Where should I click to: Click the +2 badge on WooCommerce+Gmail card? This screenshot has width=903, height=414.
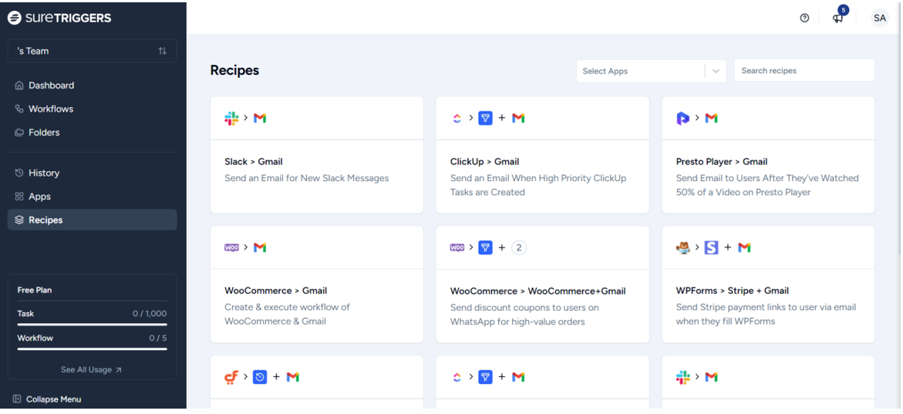coord(519,247)
